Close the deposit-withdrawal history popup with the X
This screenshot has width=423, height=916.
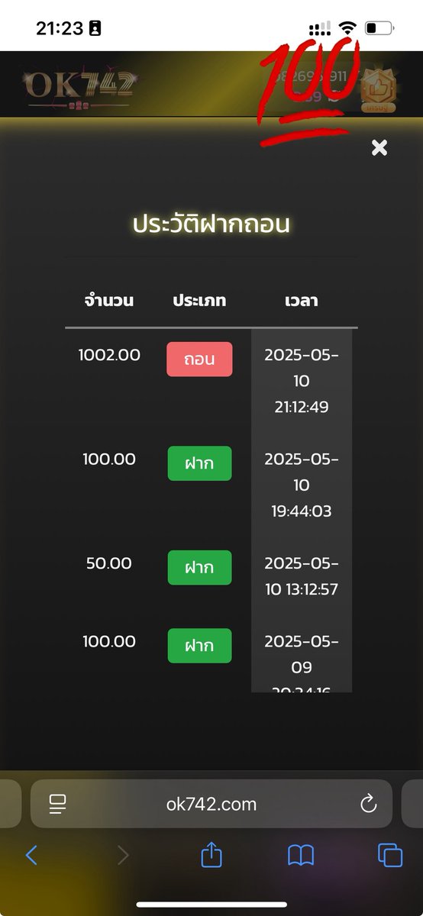379,148
